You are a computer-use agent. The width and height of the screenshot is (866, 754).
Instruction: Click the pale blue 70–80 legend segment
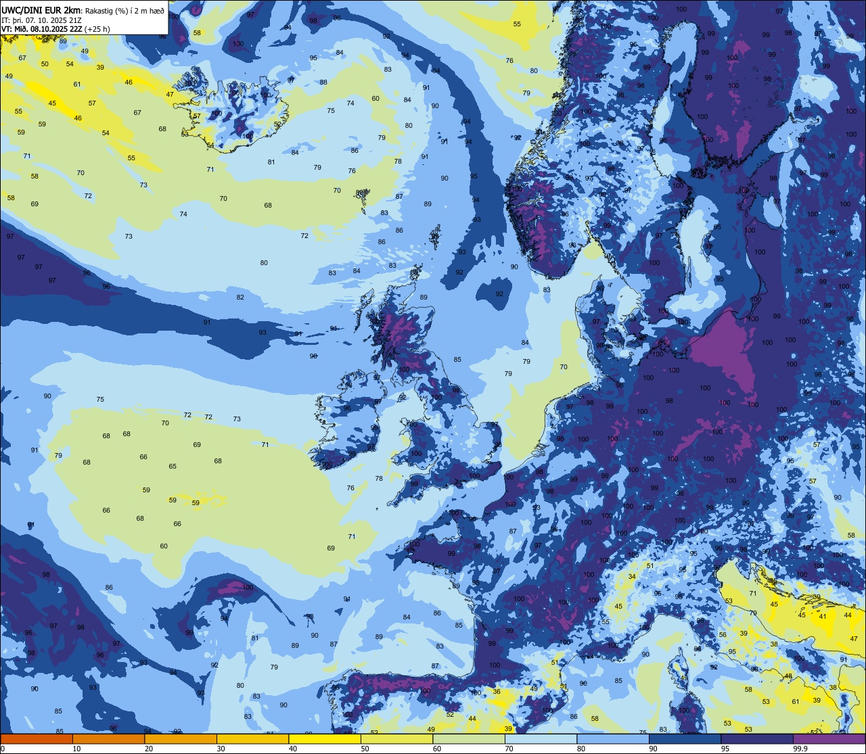(x=541, y=738)
